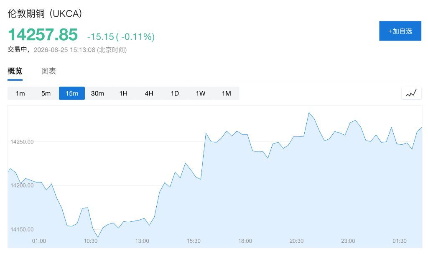
Task: Add to watchlist with +加自选 button
Action: point(400,31)
